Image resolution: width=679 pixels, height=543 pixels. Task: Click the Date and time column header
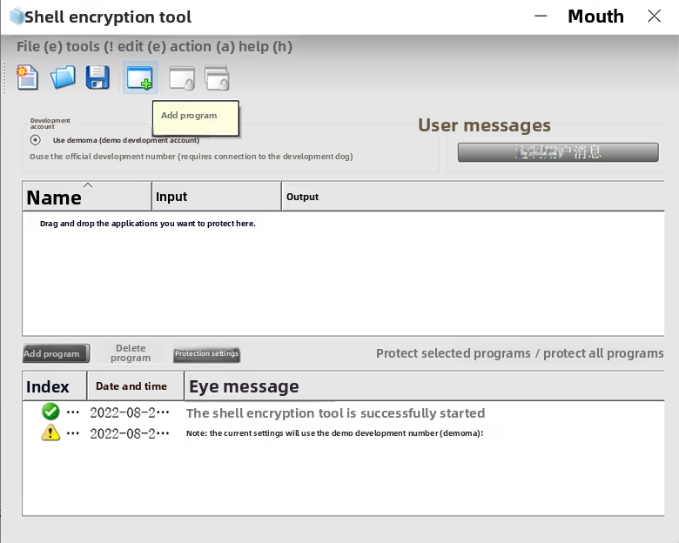(131, 386)
